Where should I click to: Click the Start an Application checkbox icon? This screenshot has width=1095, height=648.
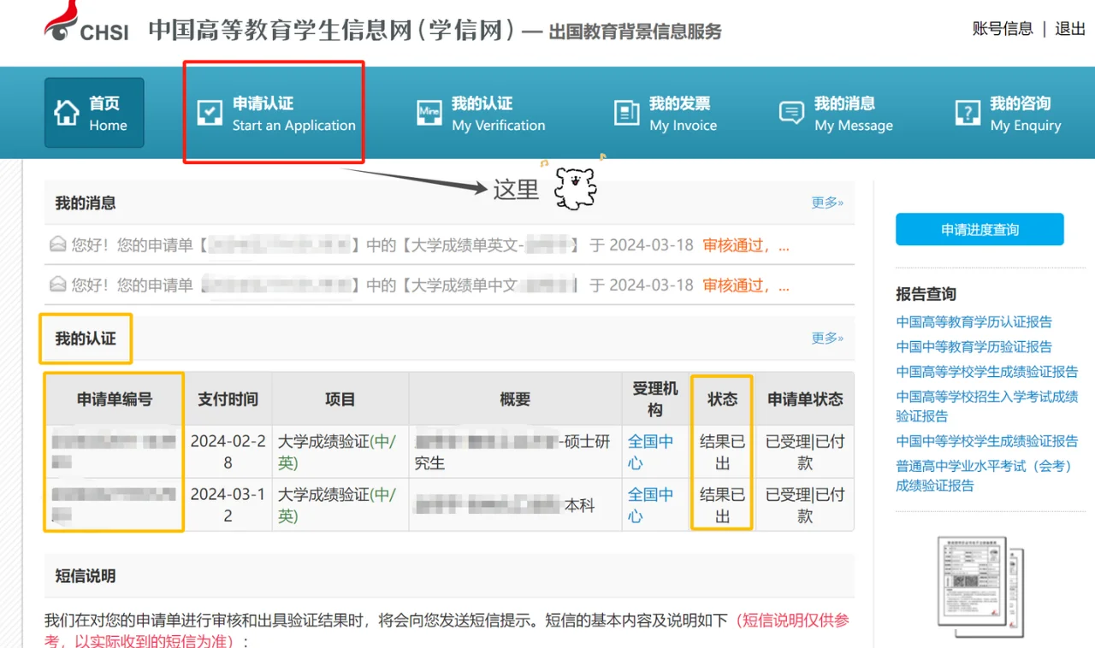coord(210,113)
